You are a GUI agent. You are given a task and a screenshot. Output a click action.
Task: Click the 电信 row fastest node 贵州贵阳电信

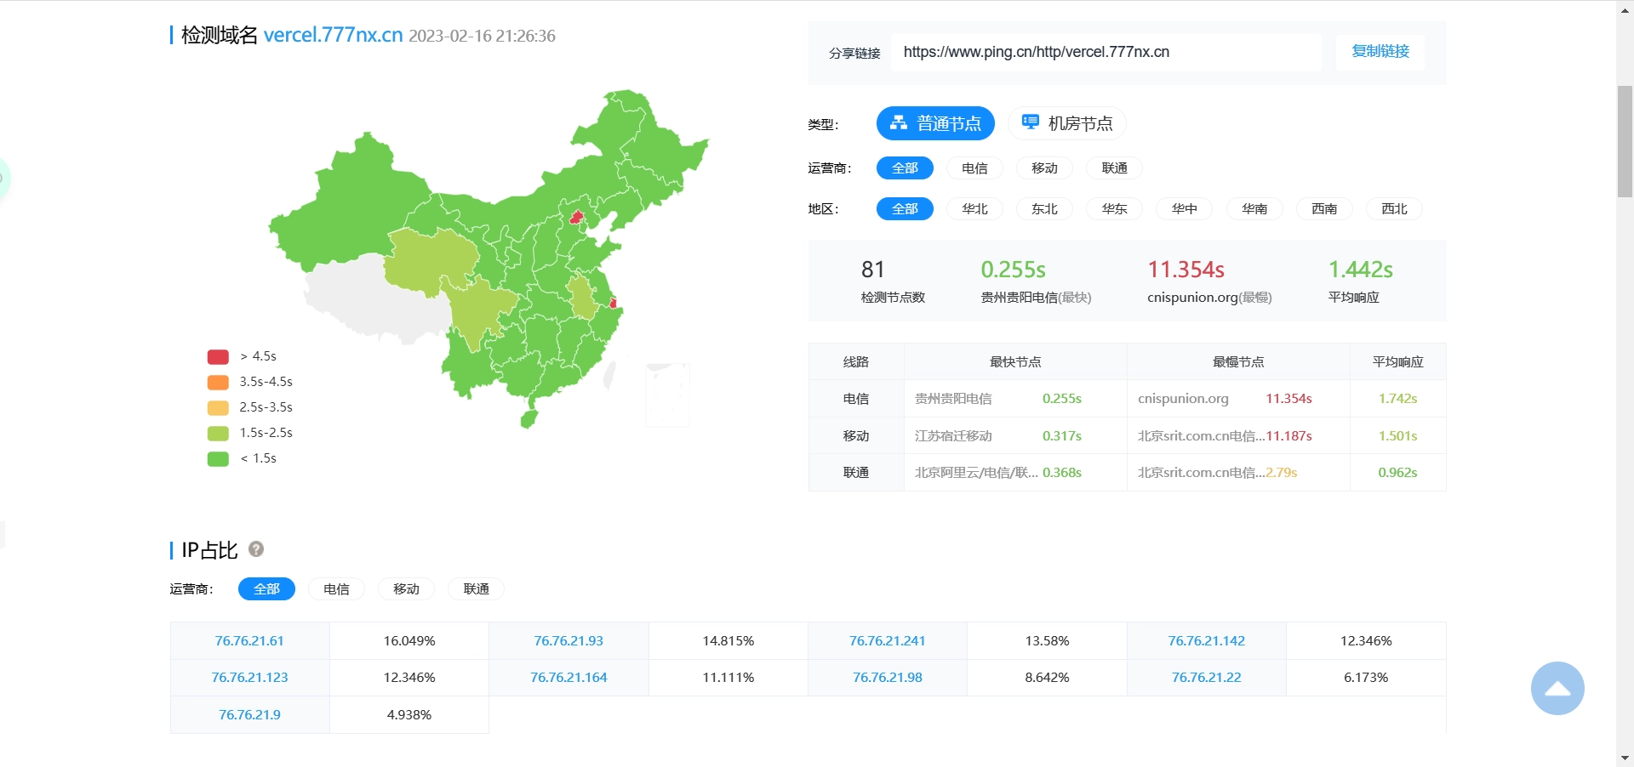(x=953, y=399)
